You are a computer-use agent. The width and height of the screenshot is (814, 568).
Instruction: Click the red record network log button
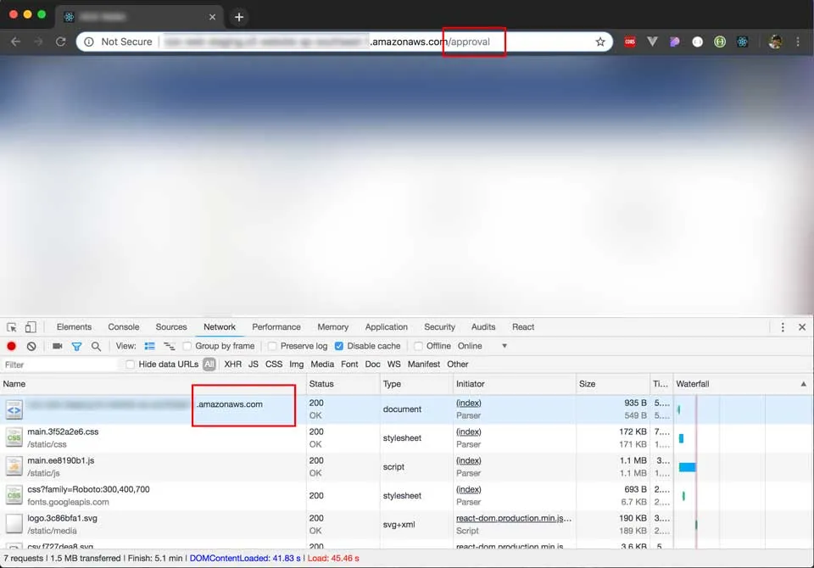click(x=12, y=346)
